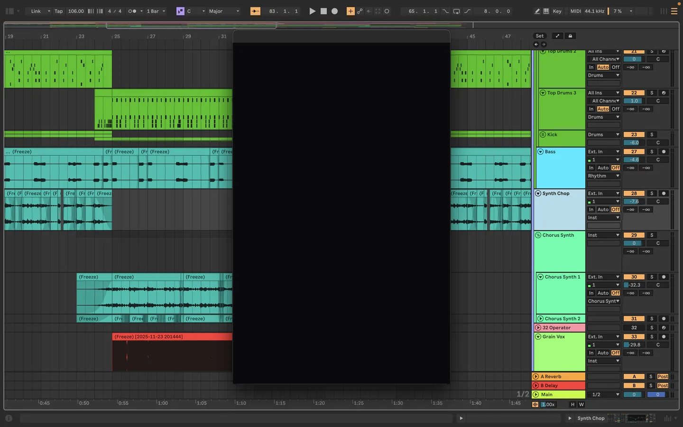Fold the Bass track
683x427 pixels.
click(x=540, y=152)
